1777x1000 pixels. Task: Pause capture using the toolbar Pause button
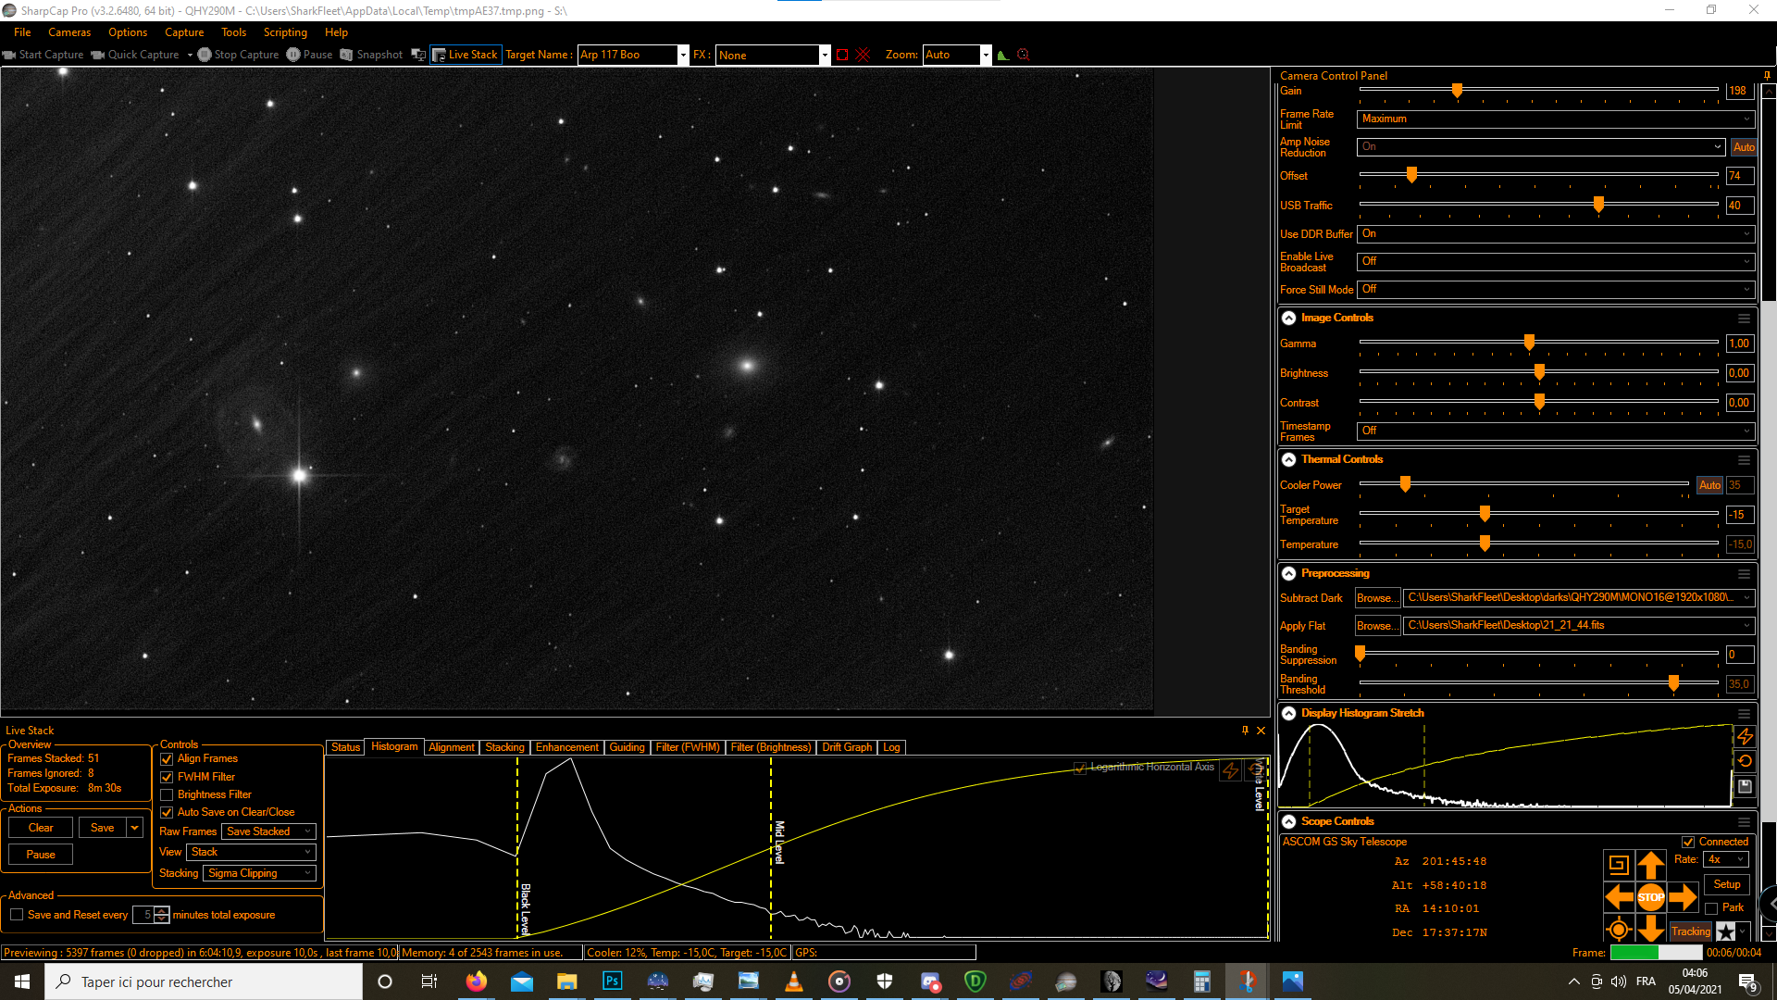coord(309,55)
